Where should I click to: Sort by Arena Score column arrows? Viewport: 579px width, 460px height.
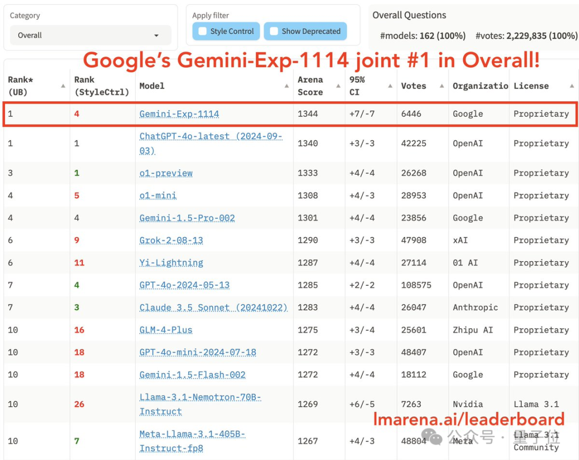(339, 86)
